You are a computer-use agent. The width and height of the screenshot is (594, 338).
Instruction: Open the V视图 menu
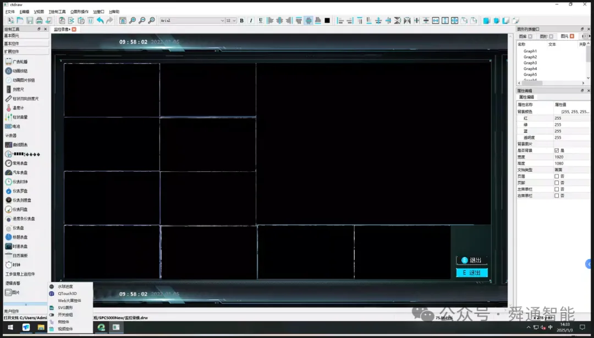[x=38, y=12]
